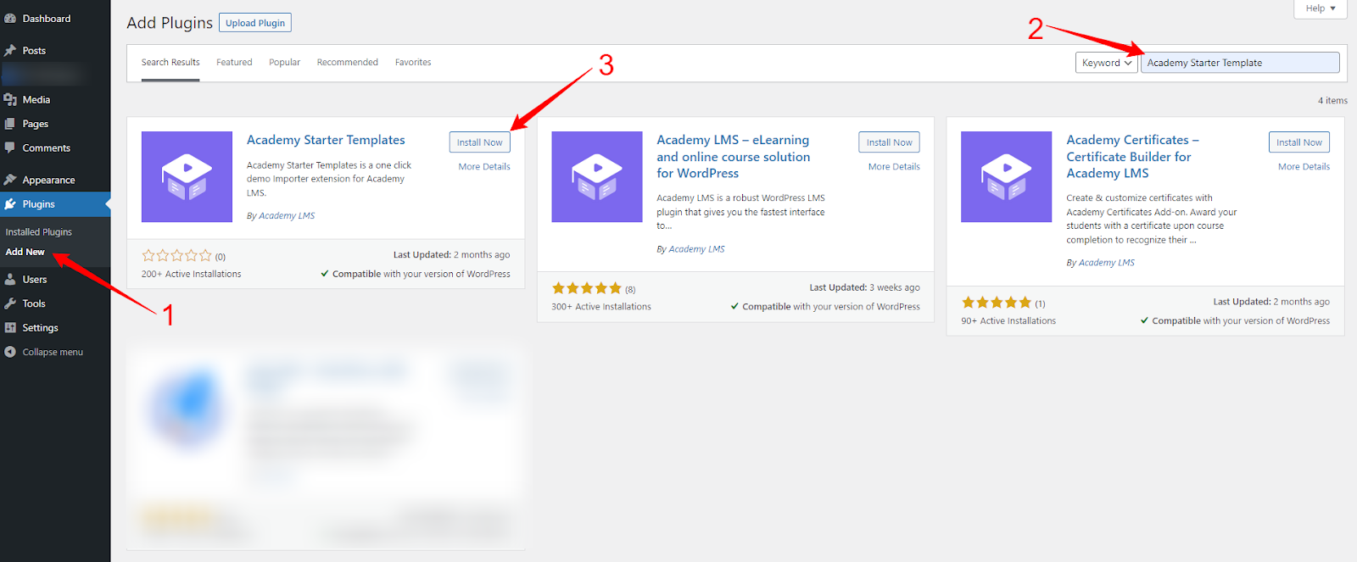The width and height of the screenshot is (1357, 562).
Task: Click the Plugins plug icon
Action: point(10,204)
